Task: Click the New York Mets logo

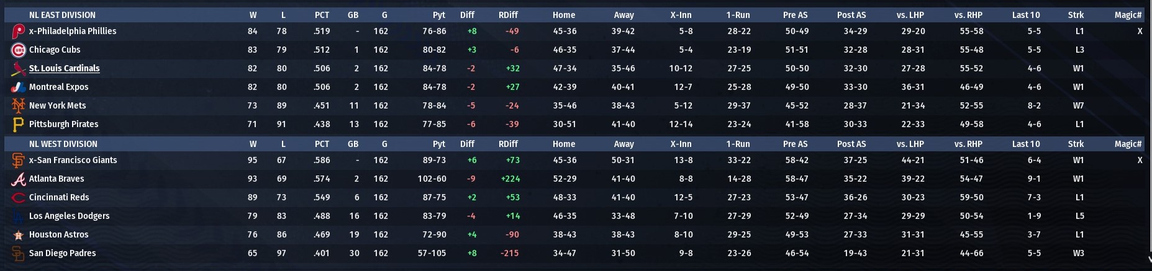Action: coord(19,106)
